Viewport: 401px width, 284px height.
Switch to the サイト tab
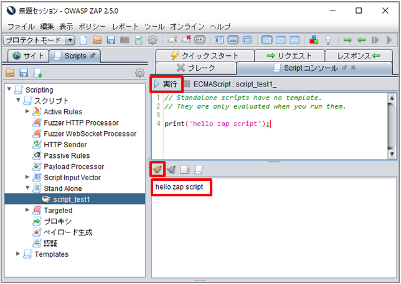(x=28, y=56)
